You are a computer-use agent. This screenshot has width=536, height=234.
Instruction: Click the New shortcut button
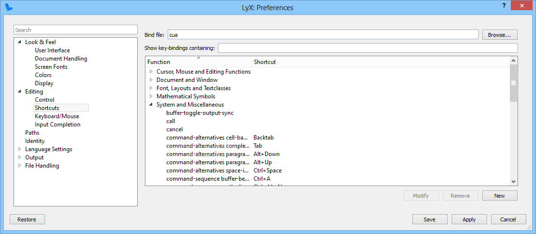point(500,196)
